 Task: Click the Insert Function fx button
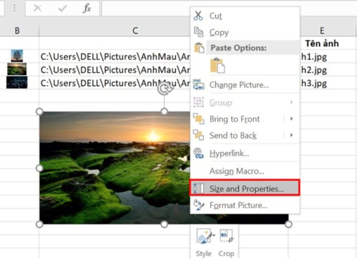87,8
